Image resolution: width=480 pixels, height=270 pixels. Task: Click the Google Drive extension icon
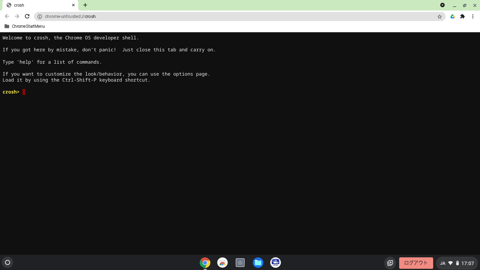(x=453, y=17)
